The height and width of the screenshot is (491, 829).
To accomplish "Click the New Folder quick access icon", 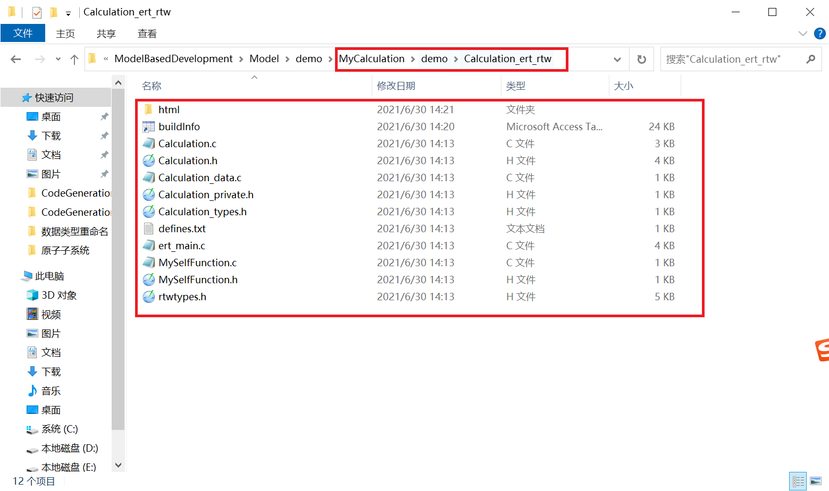I will coord(53,12).
